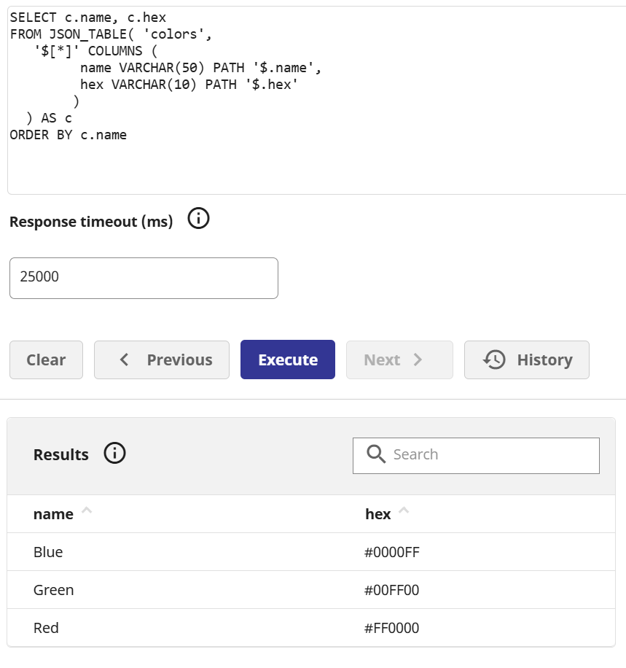Click the info icon next to Results
626x668 pixels.
pyautogui.click(x=114, y=454)
